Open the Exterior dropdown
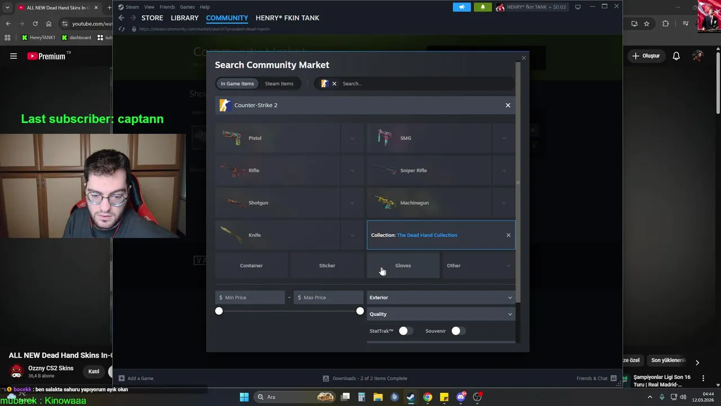 pos(441,298)
